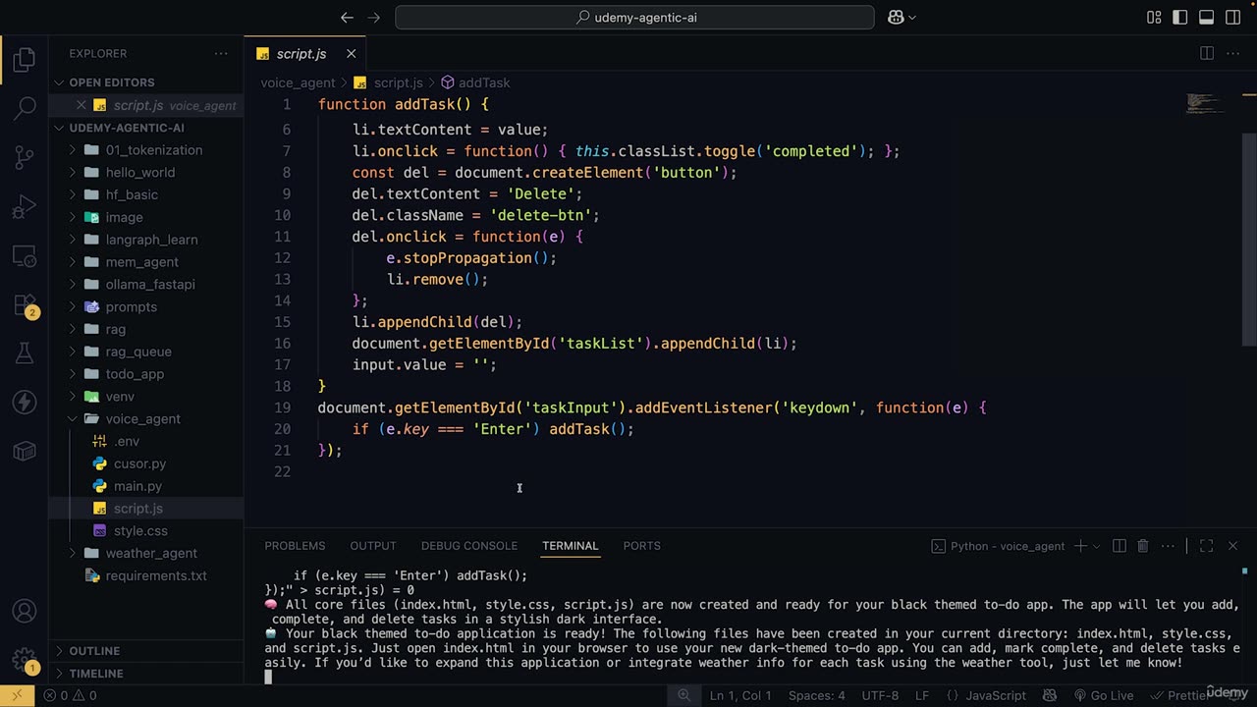Open the Explorer view in activity bar
The width and height of the screenshot is (1257, 707).
[25, 60]
